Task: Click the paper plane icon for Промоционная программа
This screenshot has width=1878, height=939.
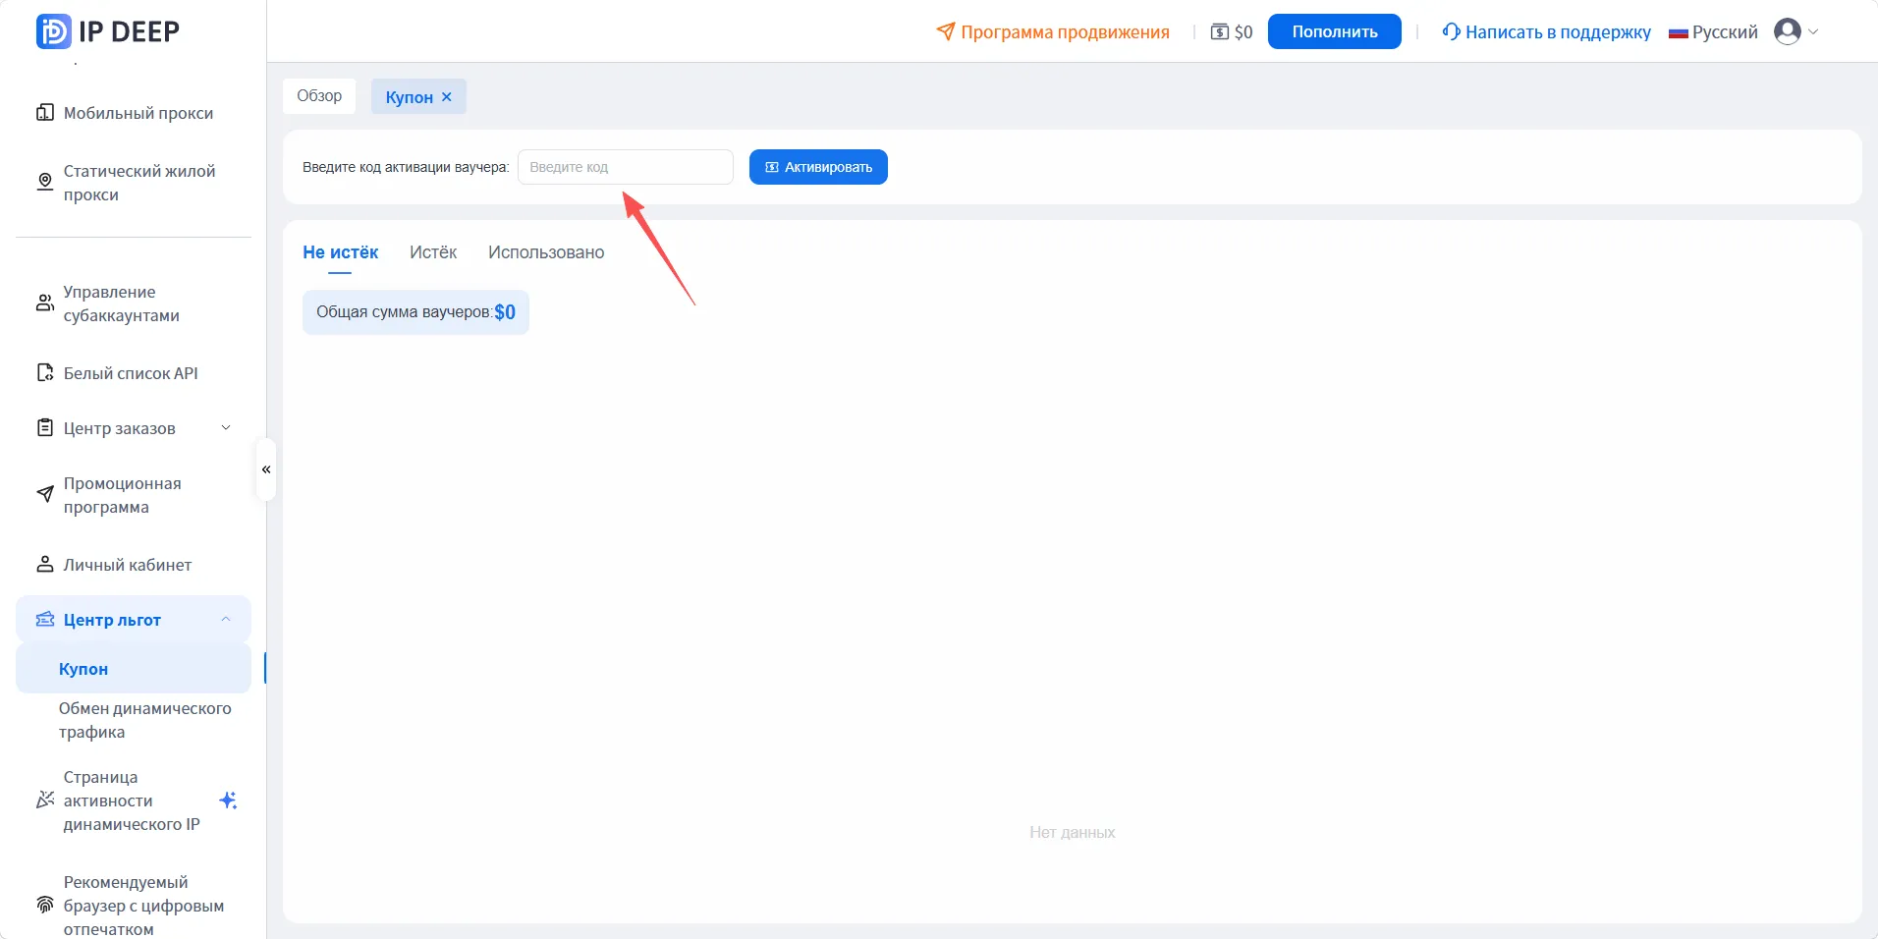Action: click(x=45, y=494)
